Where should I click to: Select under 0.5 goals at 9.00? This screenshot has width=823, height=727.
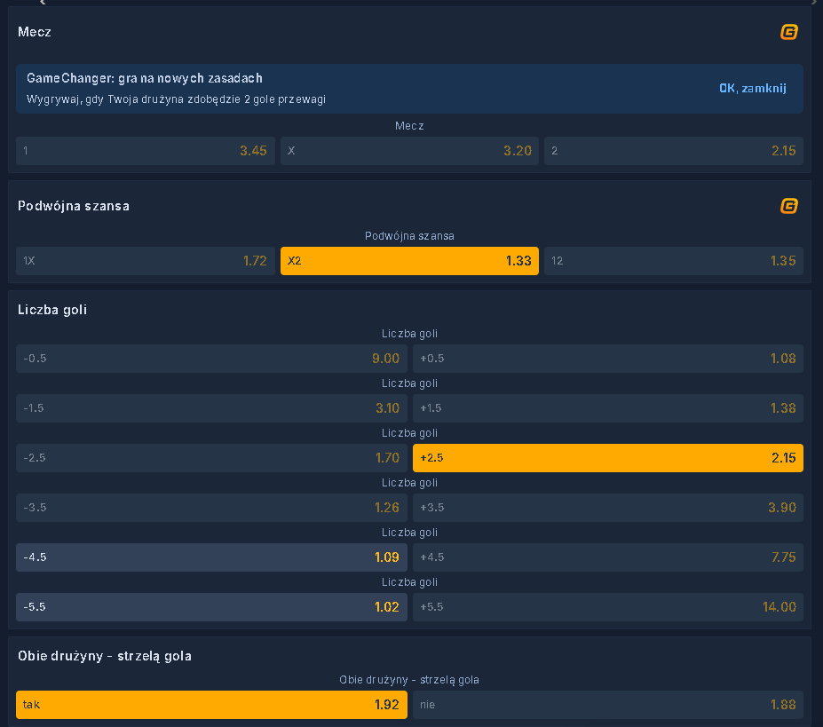coord(211,359)
